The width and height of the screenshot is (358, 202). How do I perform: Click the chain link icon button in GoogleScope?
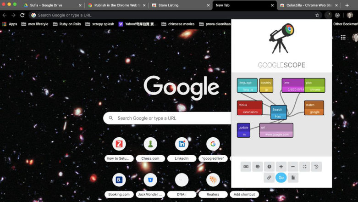click(x=269, y=178)
